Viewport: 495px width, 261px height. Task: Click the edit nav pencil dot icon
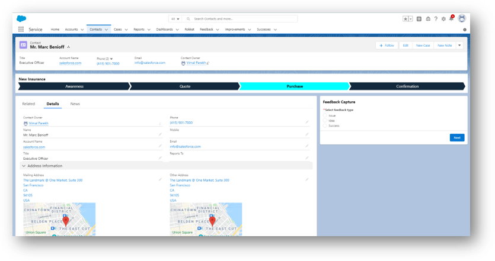pos(465,30)
